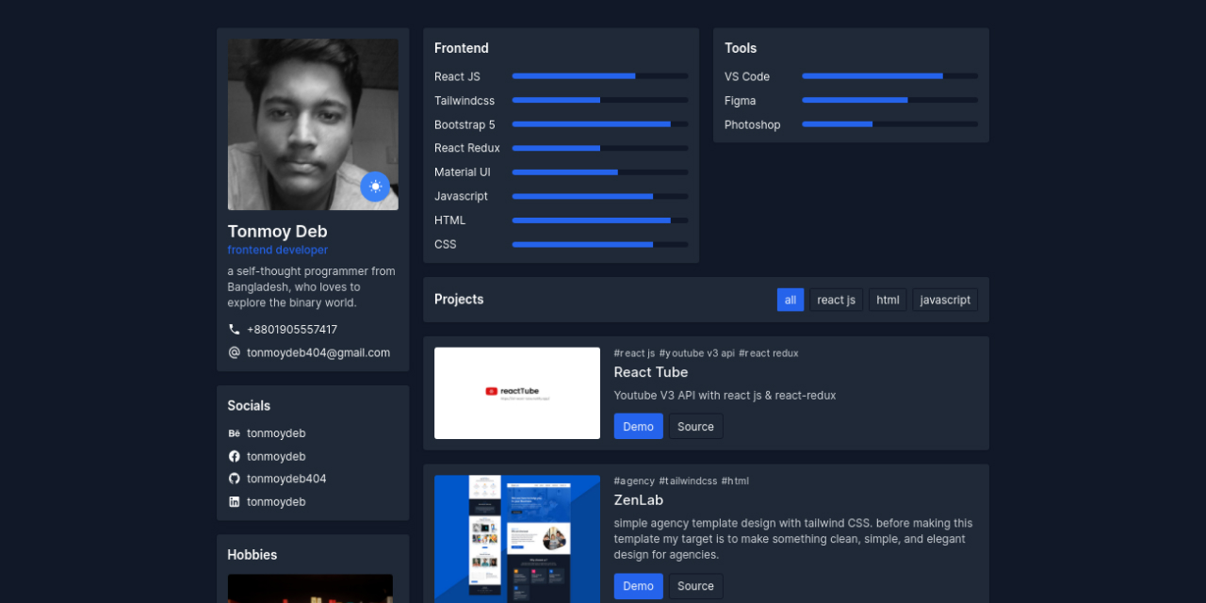The width and height of the screenshot is (1206, 603).
Task: Click the React JS skill progress bar
Action: point(600,75)
